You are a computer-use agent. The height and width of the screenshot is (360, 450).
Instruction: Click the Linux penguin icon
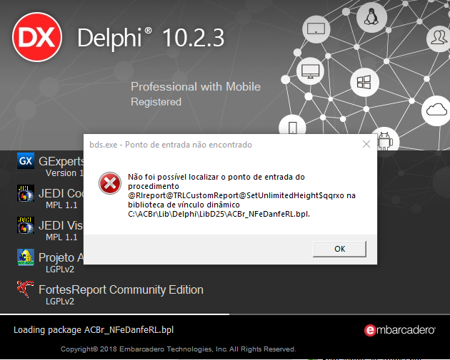coord(371,18)
